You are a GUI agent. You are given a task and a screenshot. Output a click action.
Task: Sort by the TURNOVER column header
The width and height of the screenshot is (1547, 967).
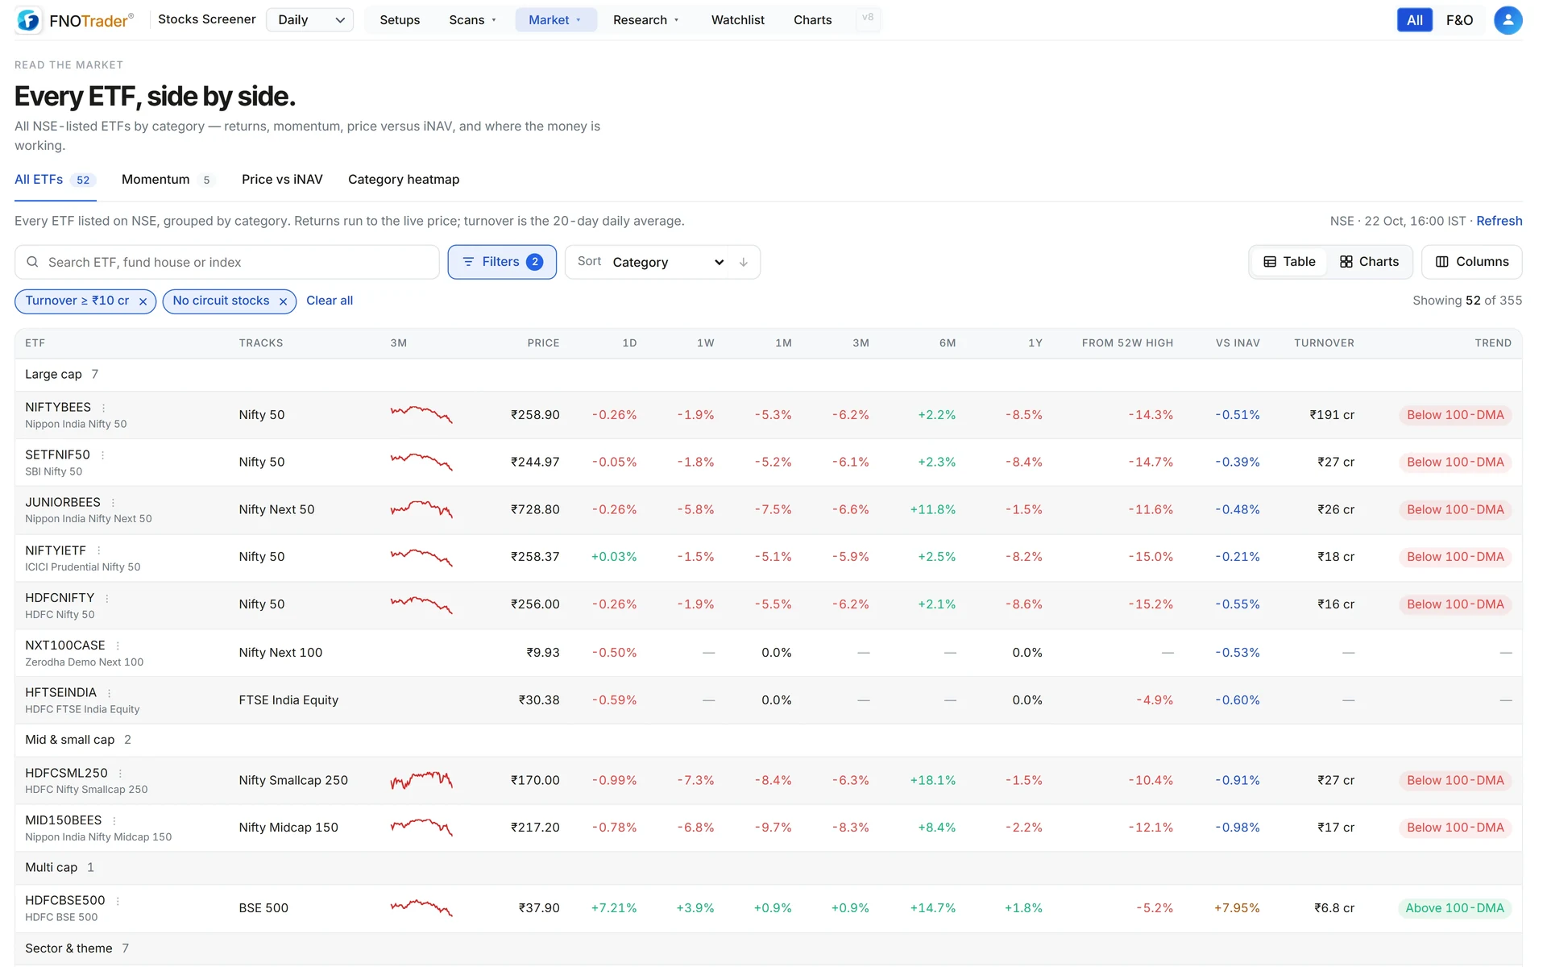pos(1324,343)
